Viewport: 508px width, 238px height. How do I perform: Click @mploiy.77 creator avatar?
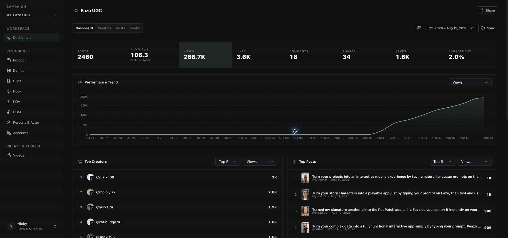pyautogui.click(x=90, y=192)
